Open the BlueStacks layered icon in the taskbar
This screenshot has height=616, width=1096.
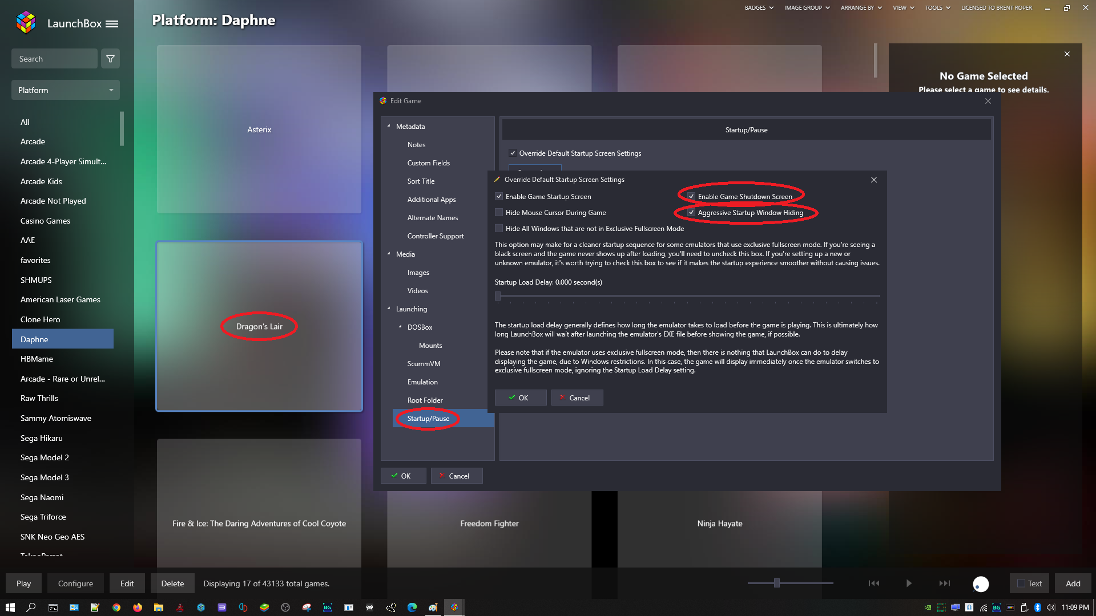[x=264, y=607]
